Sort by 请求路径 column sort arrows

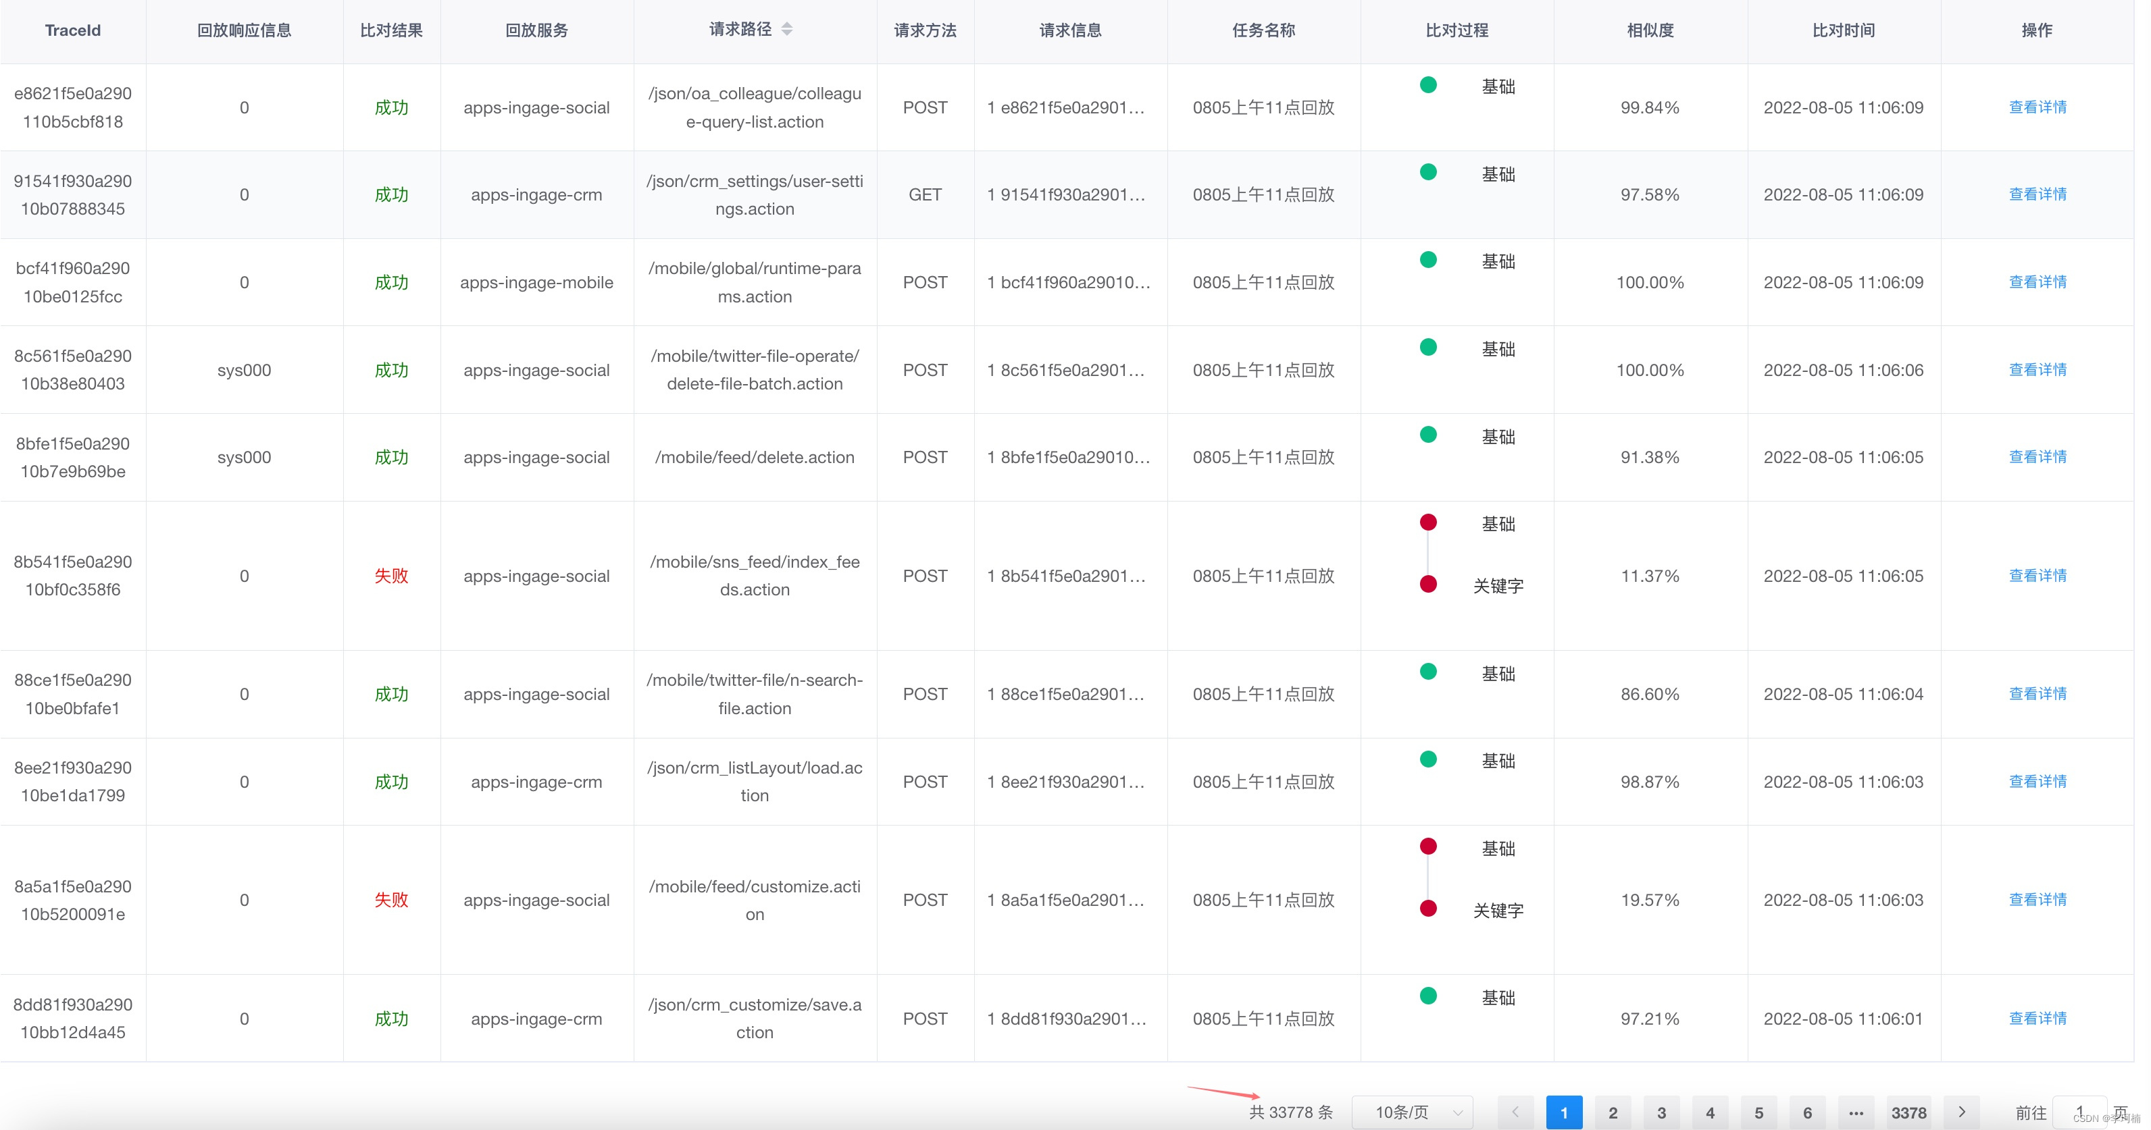tap(786, 29)
